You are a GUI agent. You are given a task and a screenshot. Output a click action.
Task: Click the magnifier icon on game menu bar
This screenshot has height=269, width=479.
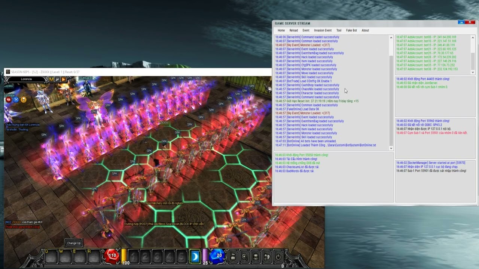[244, 257]
